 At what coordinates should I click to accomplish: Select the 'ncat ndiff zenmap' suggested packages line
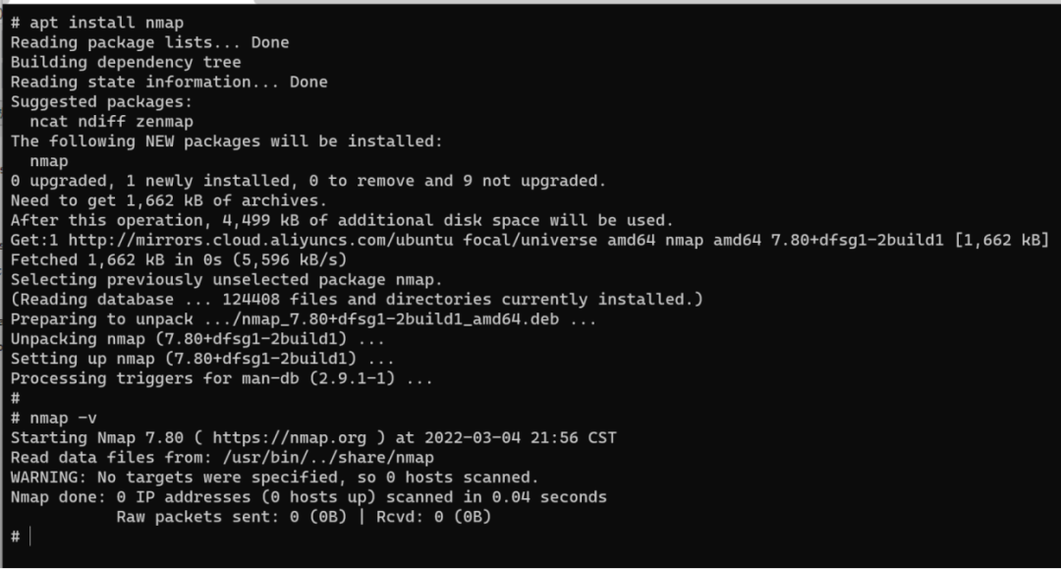click(x=111, y=122)
